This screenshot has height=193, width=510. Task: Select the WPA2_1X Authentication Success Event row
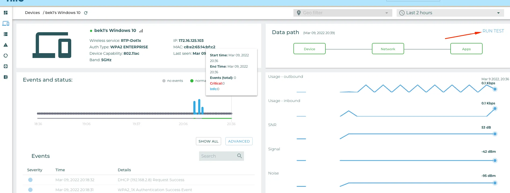click(x=139, y=190)
